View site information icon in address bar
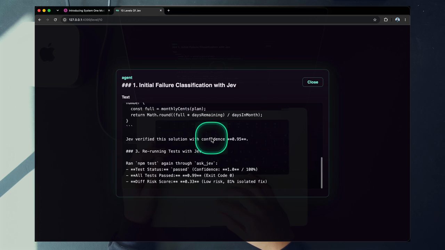The height and width of the screenshot is (250, 445). (x=65, y=20)
